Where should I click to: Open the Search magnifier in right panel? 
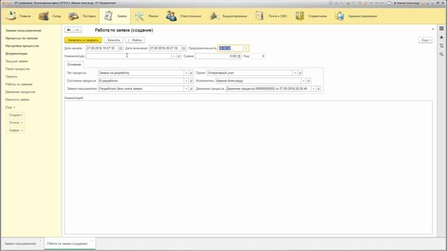click(x=441, y=54)
